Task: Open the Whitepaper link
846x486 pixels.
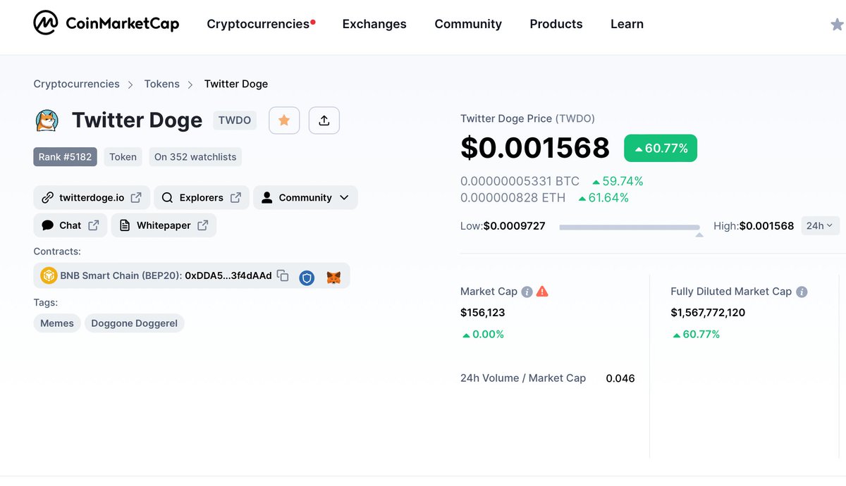Action: click(164, 225)
